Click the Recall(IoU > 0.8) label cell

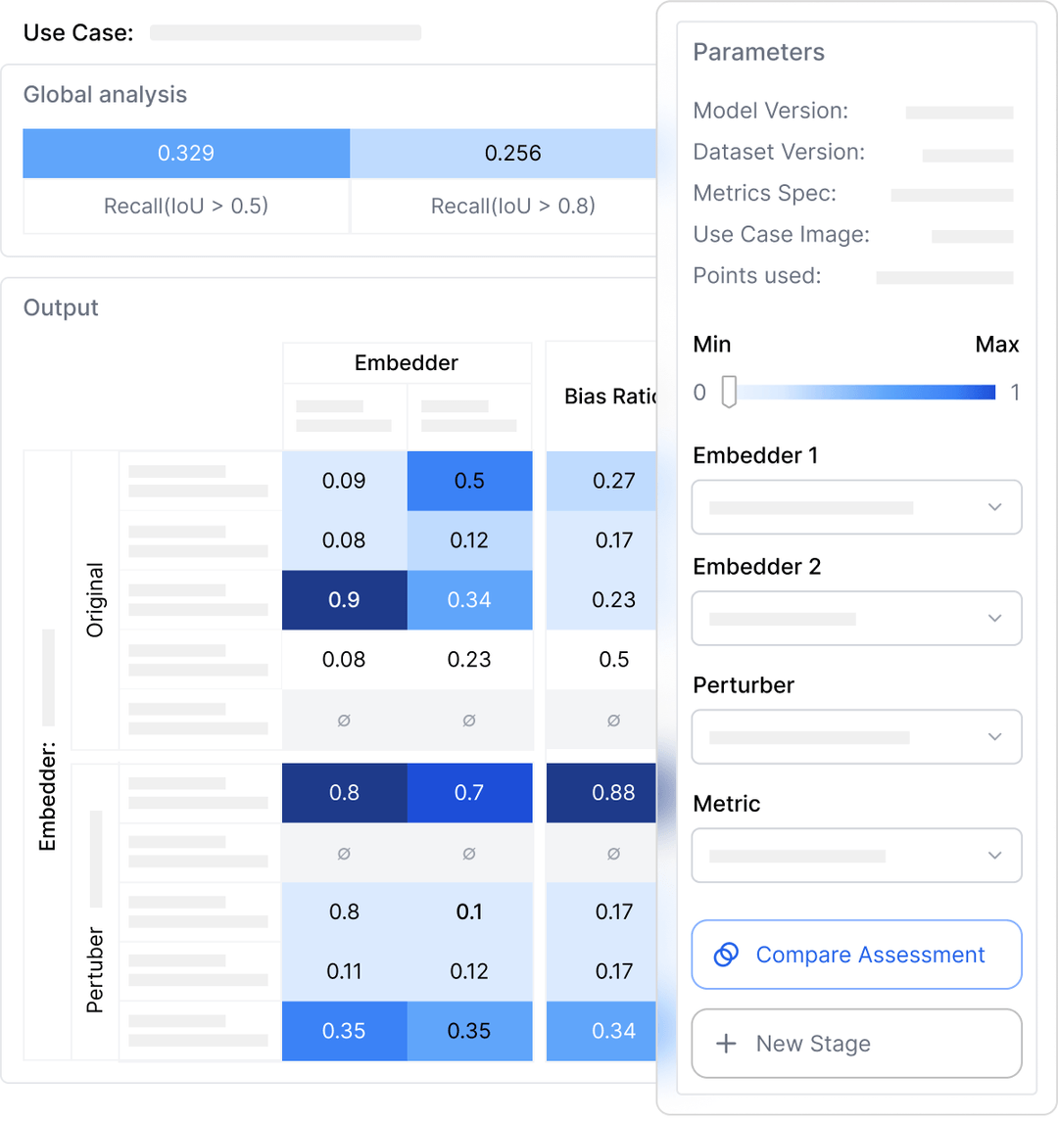click(504, 206)
